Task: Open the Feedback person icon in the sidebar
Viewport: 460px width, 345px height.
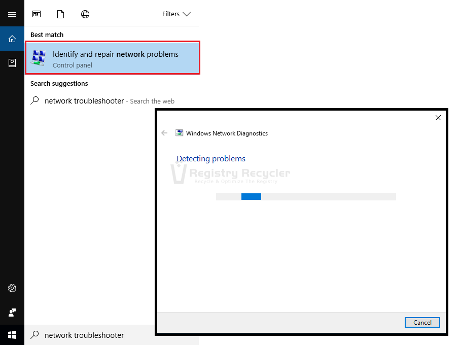Action: click(x=12, y=313)
